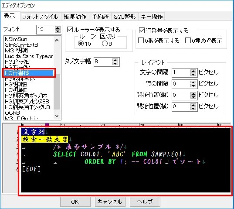The height and width of the screenshot is (209, 234).
Task: Enable the 0埋めで表示 checkbox
Action: [x=188, y=40]
